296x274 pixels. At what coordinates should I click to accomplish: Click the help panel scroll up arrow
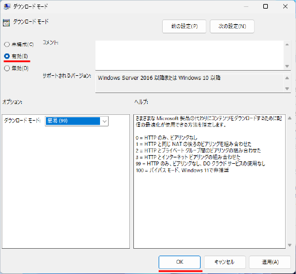pyautogui.click(x=290, y=118)
